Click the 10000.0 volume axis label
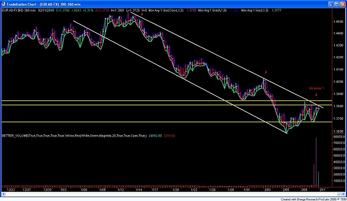Viewport: 347px width, 201px height. pos(339,181)
